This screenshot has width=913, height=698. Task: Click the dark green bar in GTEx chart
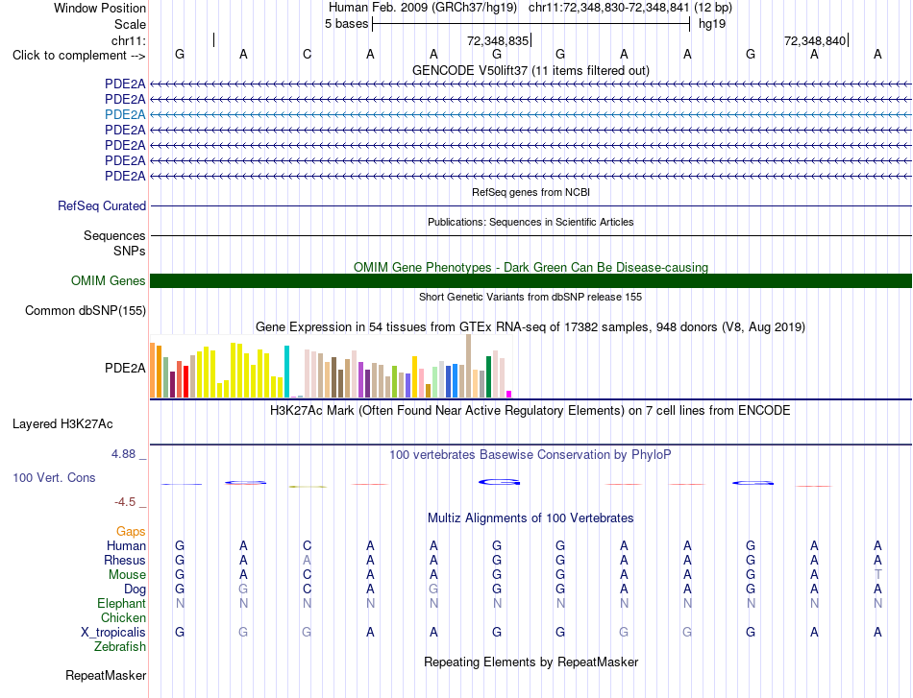click(x=488, y=377)
